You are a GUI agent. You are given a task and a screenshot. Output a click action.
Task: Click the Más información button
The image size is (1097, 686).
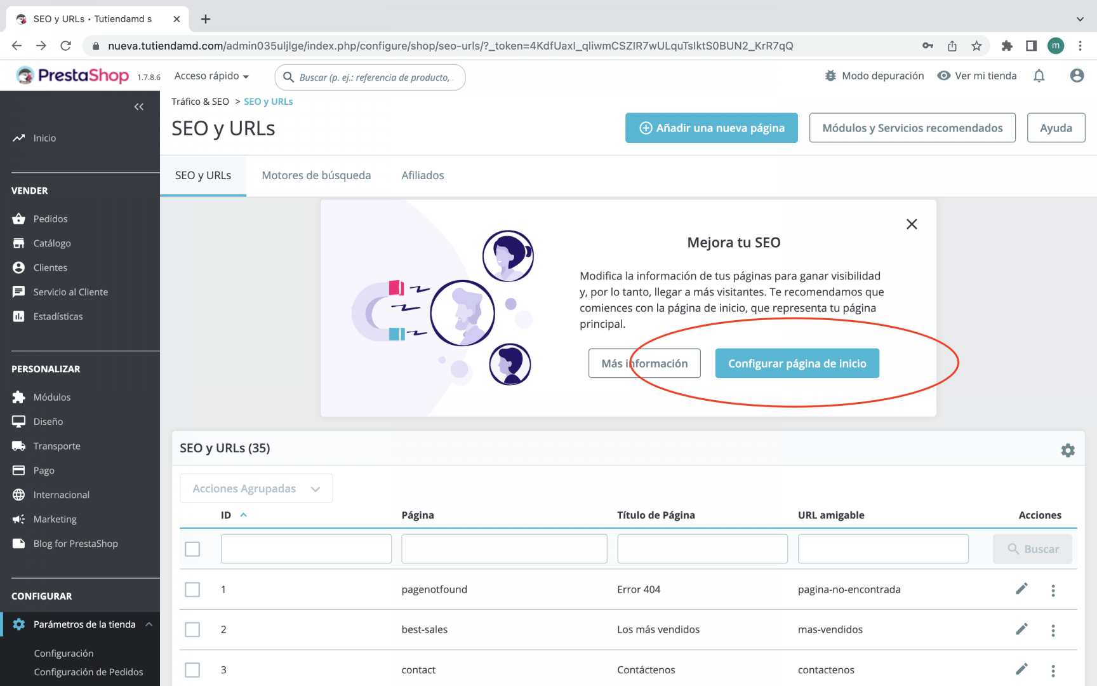pyautogui.click(x=644, y=363)
